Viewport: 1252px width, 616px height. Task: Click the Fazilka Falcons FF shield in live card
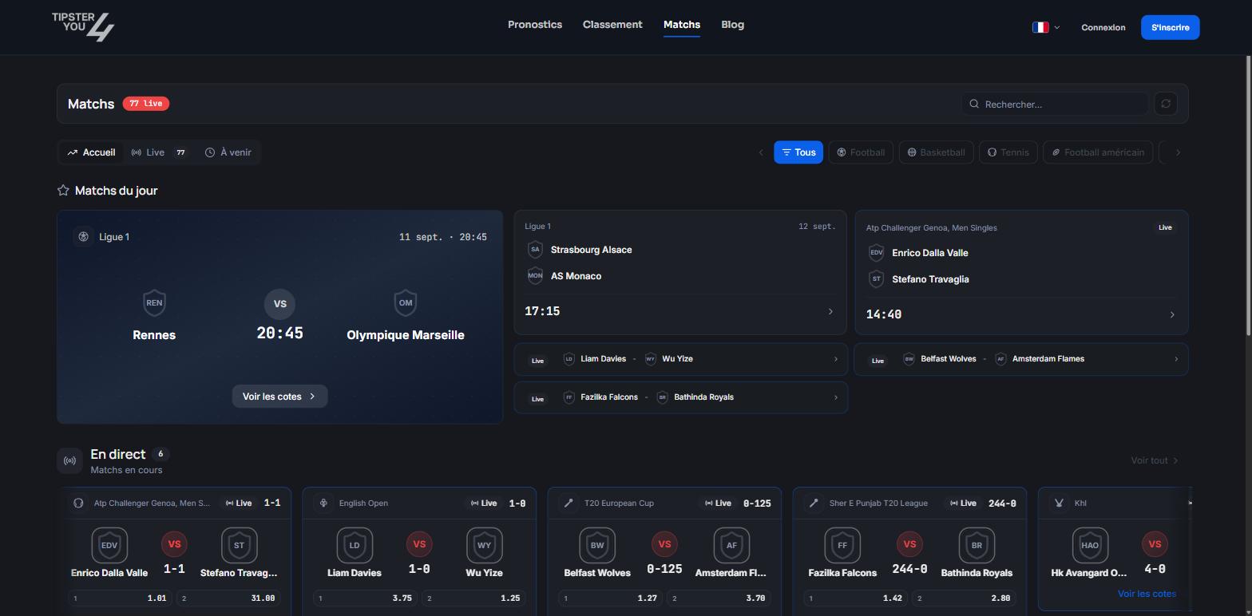[x=842, y=546]
